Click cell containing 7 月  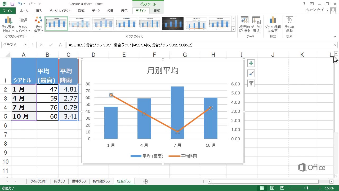tap(24, 107)
